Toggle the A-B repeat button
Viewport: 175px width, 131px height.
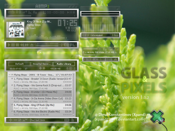point(19,12)
